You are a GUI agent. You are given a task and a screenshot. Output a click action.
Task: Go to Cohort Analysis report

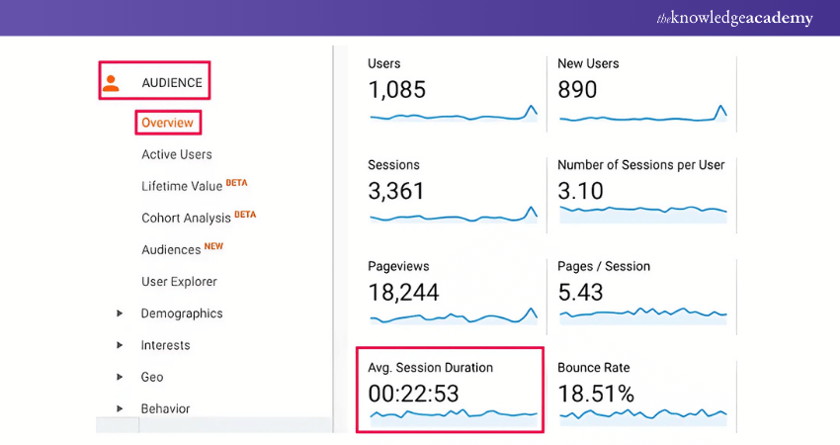[186, 218]
